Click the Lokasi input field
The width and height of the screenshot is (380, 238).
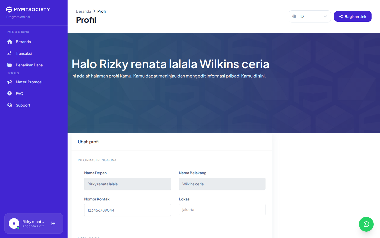tap(222, 210)
